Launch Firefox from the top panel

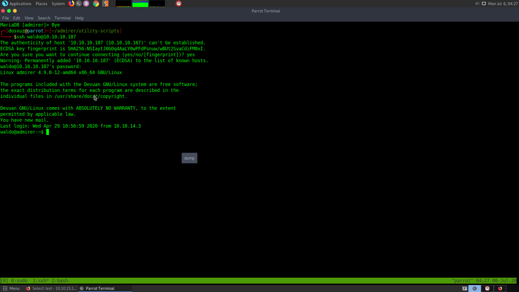[71, 4]
